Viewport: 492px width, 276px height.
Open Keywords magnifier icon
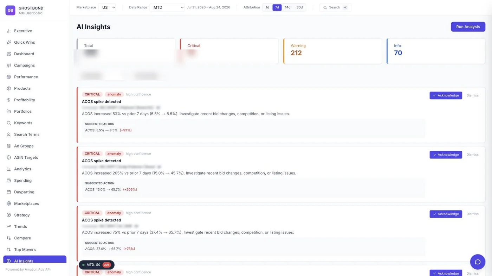tap(9, 123)
